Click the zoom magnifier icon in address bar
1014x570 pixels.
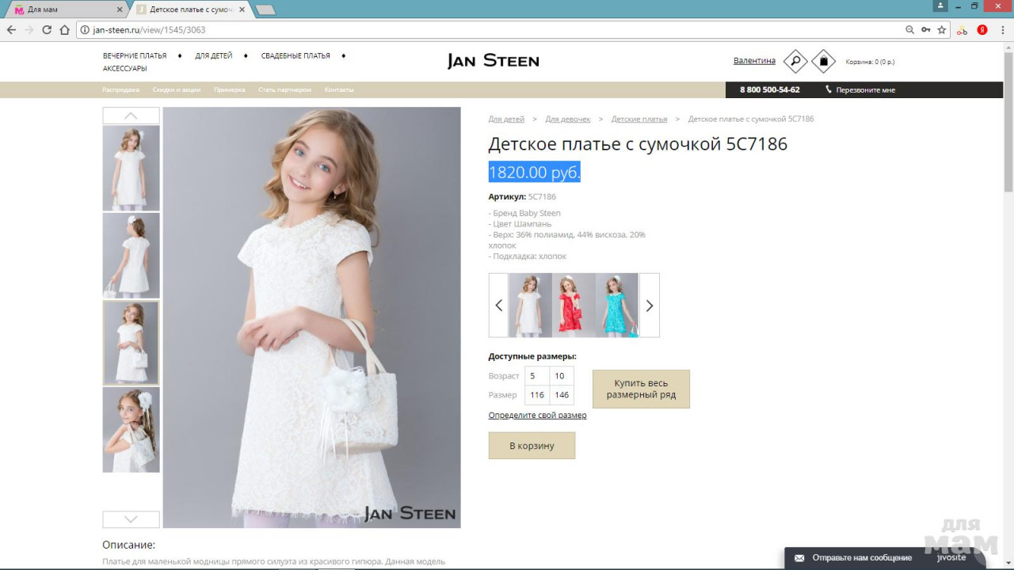point(909,30)
